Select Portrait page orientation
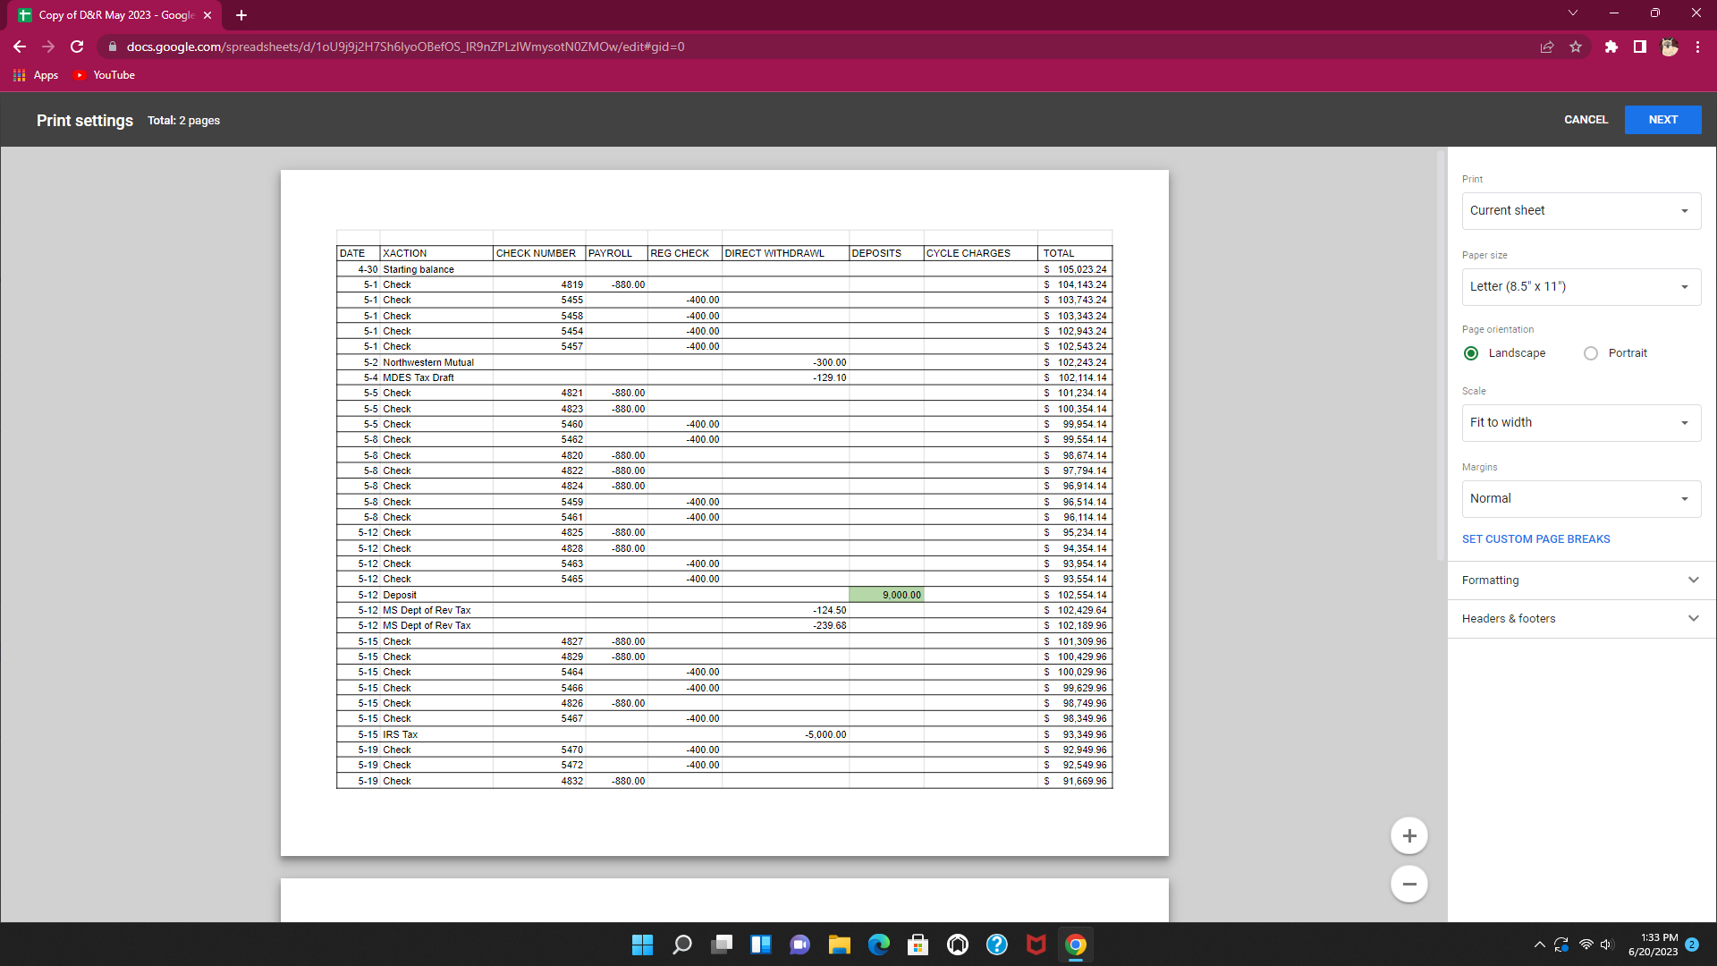The width and height of the screenshot is (1717, 966). tap(1590, 353)
